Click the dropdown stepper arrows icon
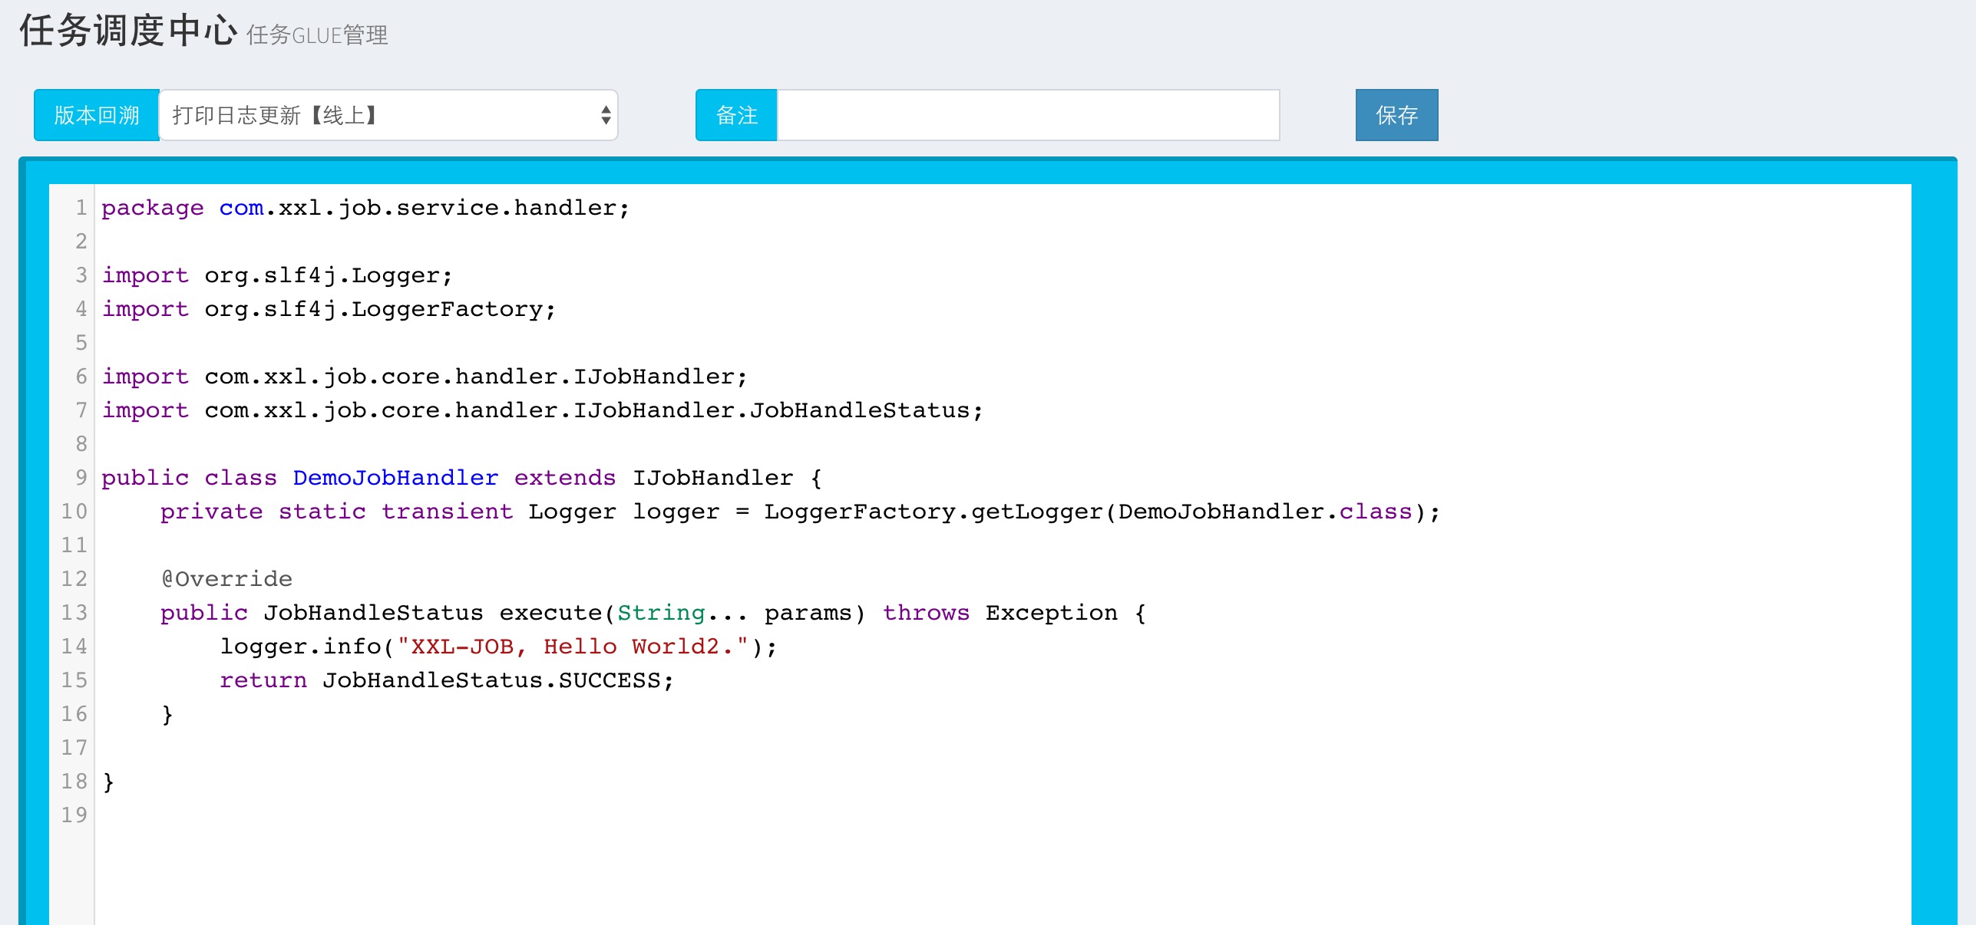1976x925 pixels. [606, 115]
